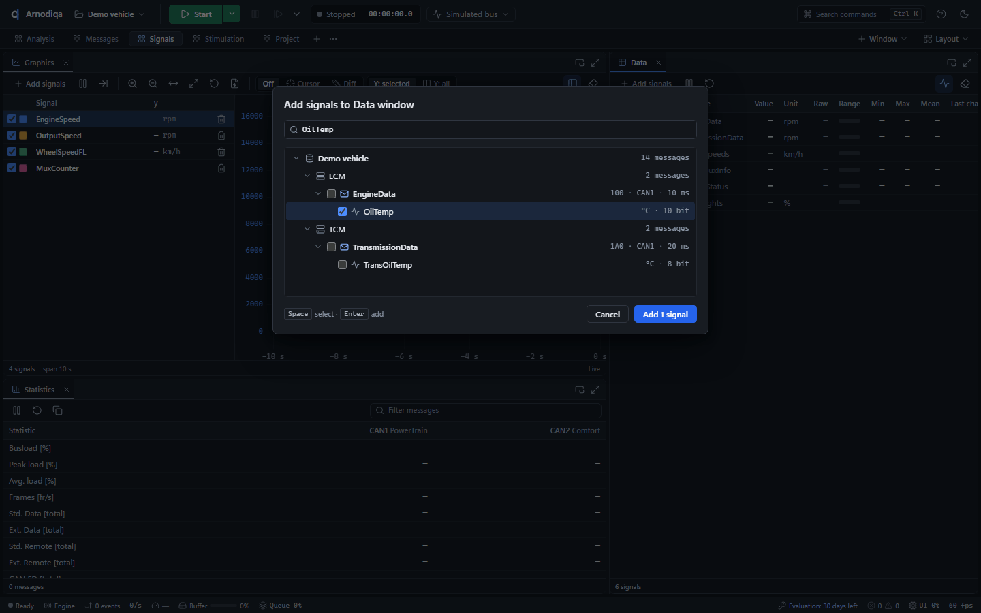
Task: Toggle visibility checkbox for OutputSpeed
Action: click(12, 136)
